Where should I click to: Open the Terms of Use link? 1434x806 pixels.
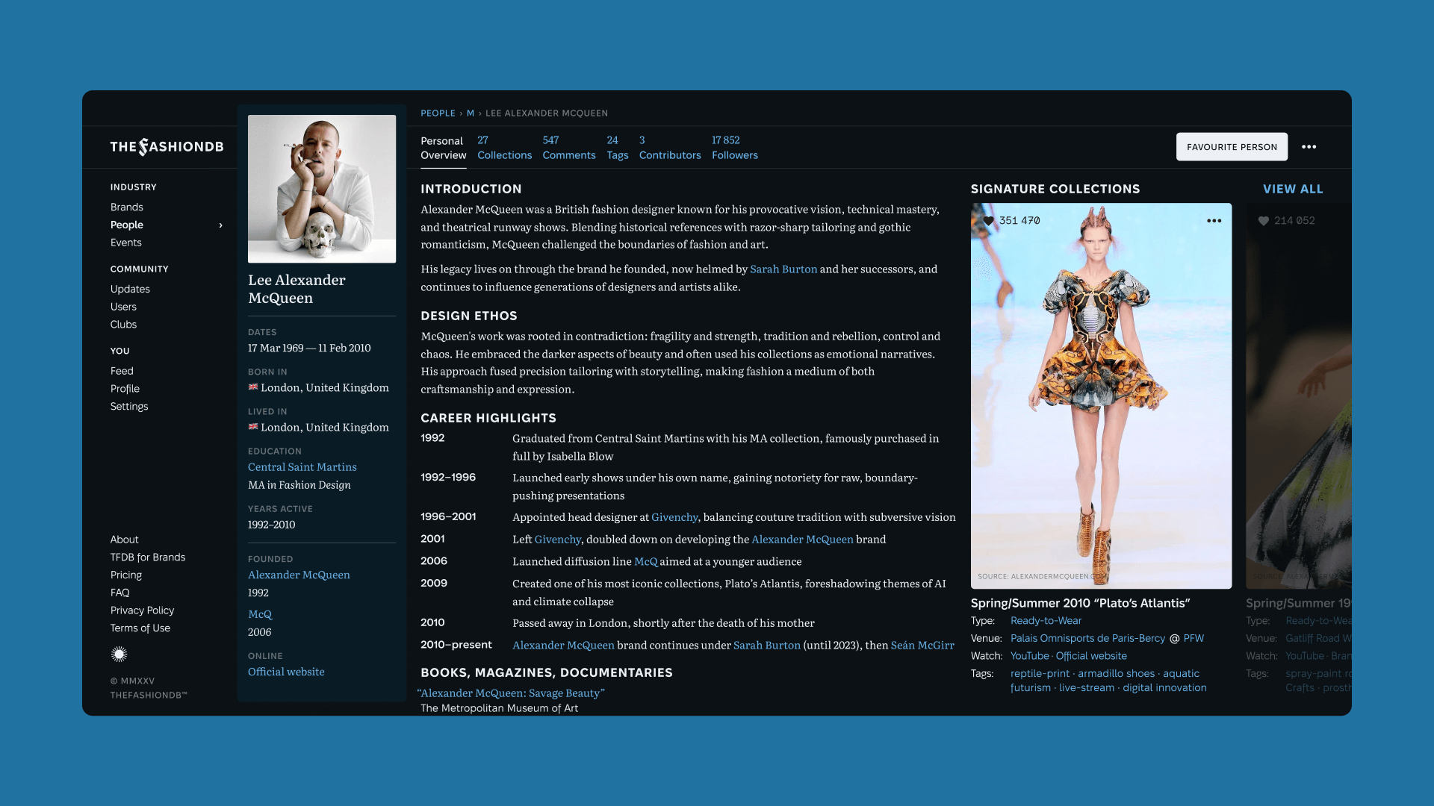pos(140,628)
